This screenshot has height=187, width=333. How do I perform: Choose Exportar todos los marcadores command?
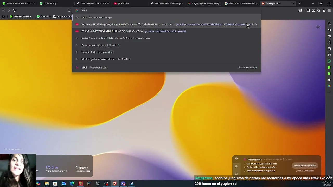point(166,52)
